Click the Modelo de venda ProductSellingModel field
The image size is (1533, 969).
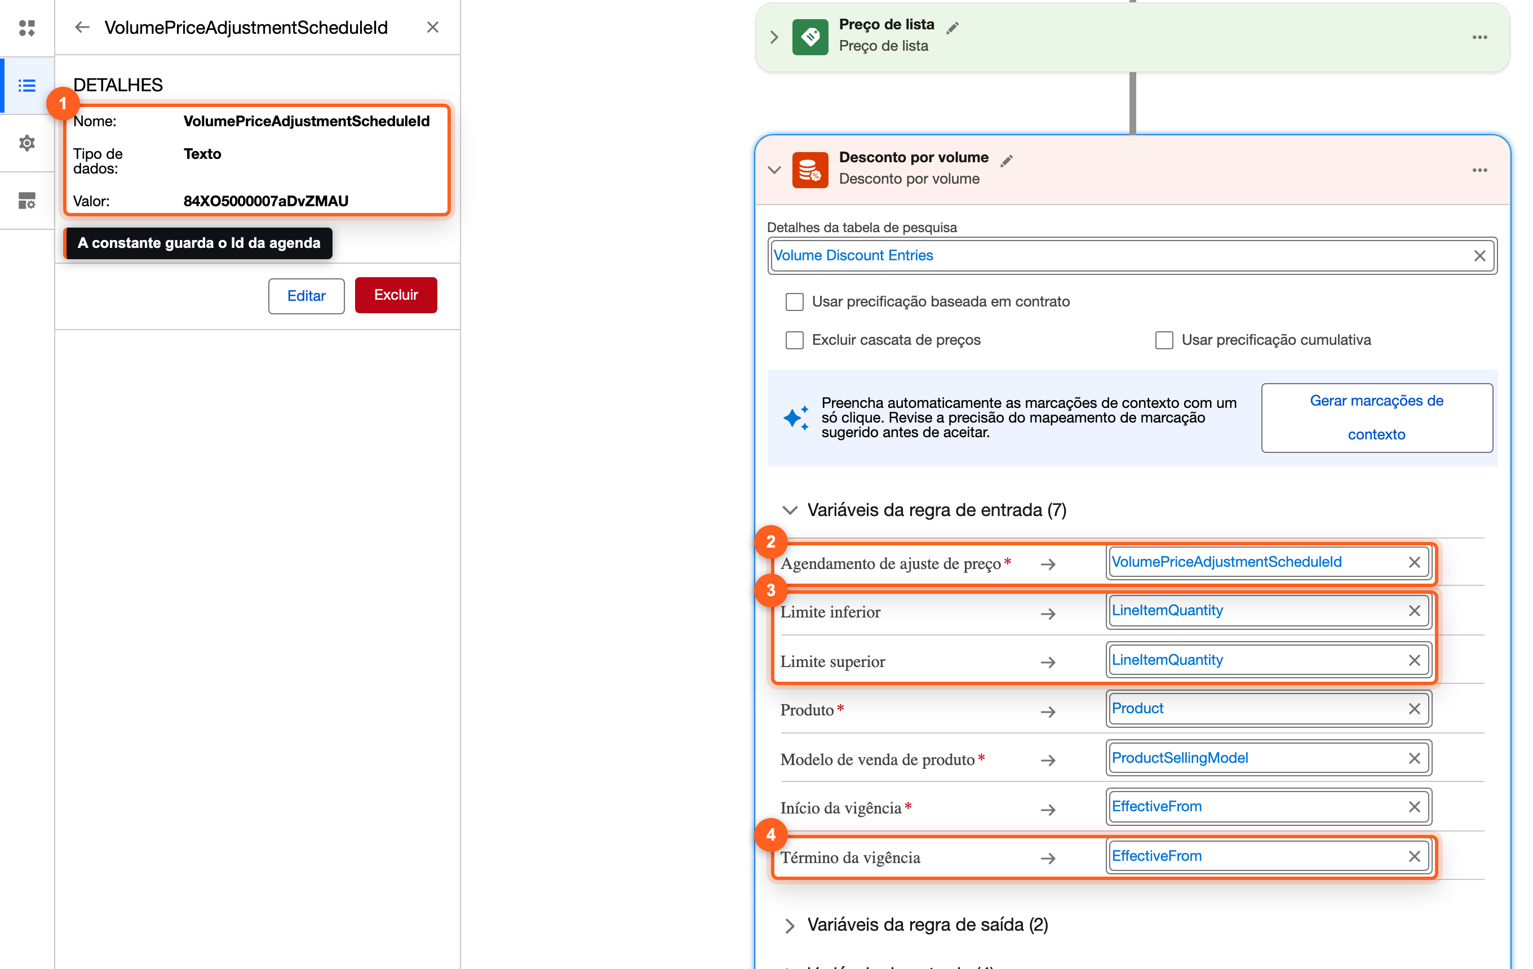tap(1268, 758)
